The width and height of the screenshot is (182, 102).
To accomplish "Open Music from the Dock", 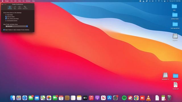I will [x=91, y=98].
